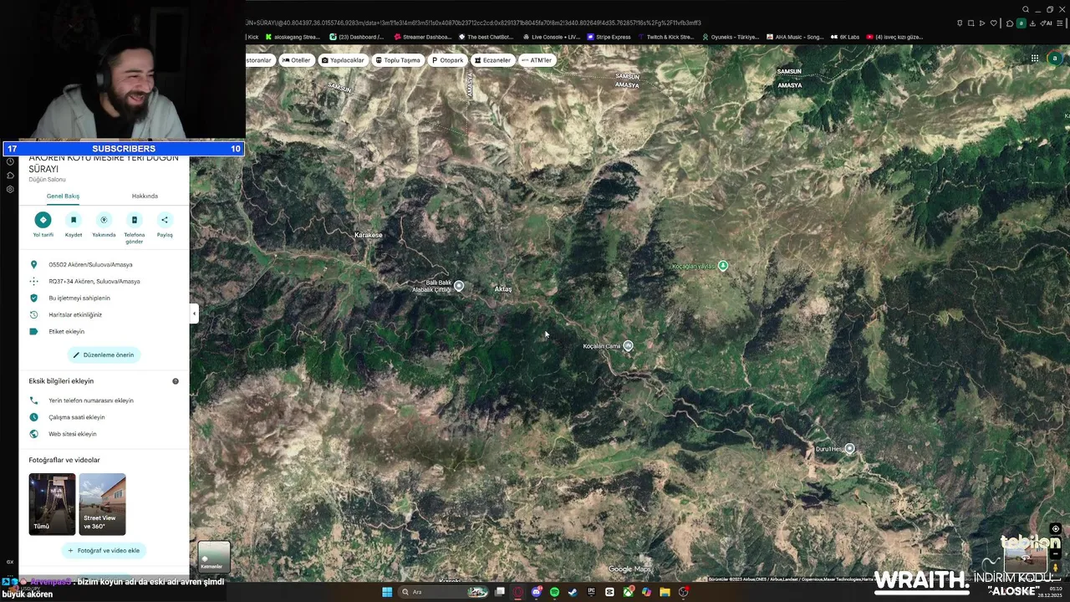The image size is (1070, 602).
Task: Click the browser address bar URL
Action: click(473, 23)
